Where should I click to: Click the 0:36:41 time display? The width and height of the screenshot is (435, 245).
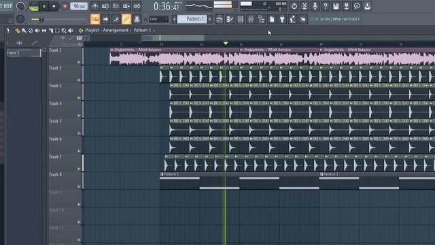point(167,6)
